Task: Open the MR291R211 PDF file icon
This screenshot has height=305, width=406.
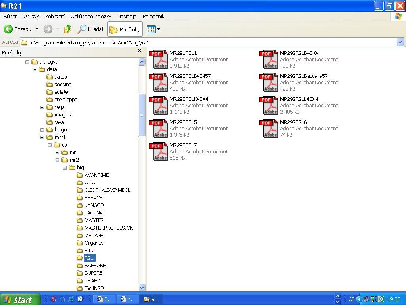Action: (x=159, y=60)
